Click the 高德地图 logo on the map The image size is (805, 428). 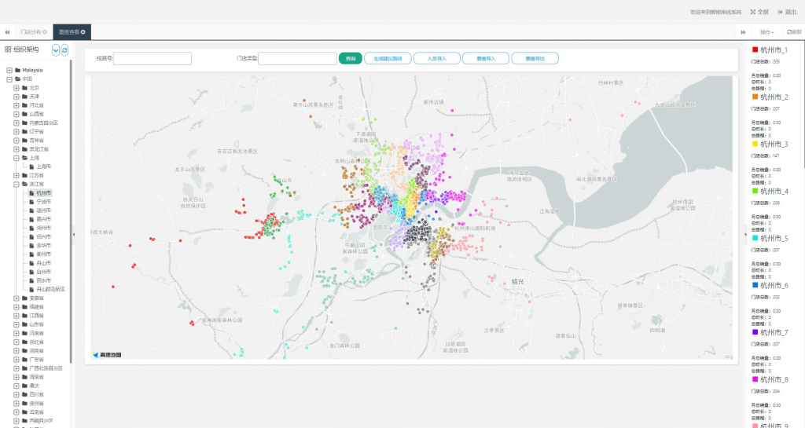[107, 355]
